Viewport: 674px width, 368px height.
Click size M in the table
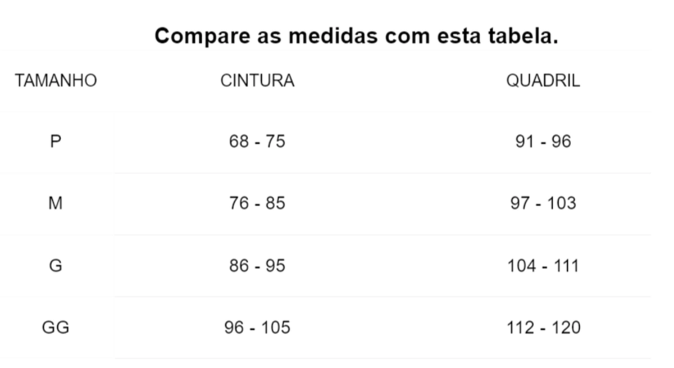point(55,203)
